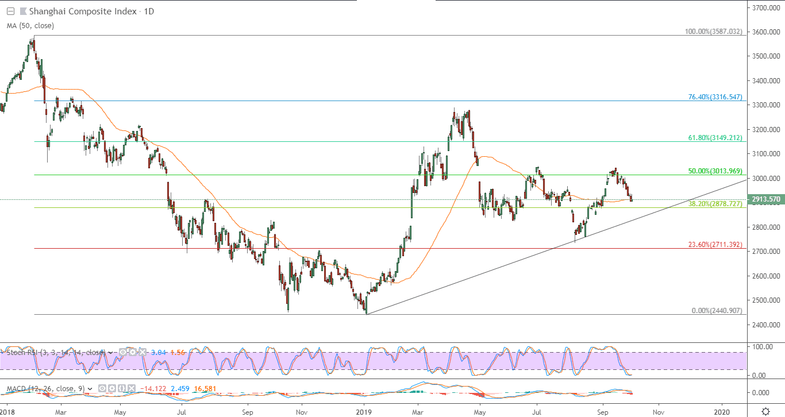This screenshot has height=417, width=785.
Task: Select the MA (50, close) indicator label
Action: pos(29,25)
